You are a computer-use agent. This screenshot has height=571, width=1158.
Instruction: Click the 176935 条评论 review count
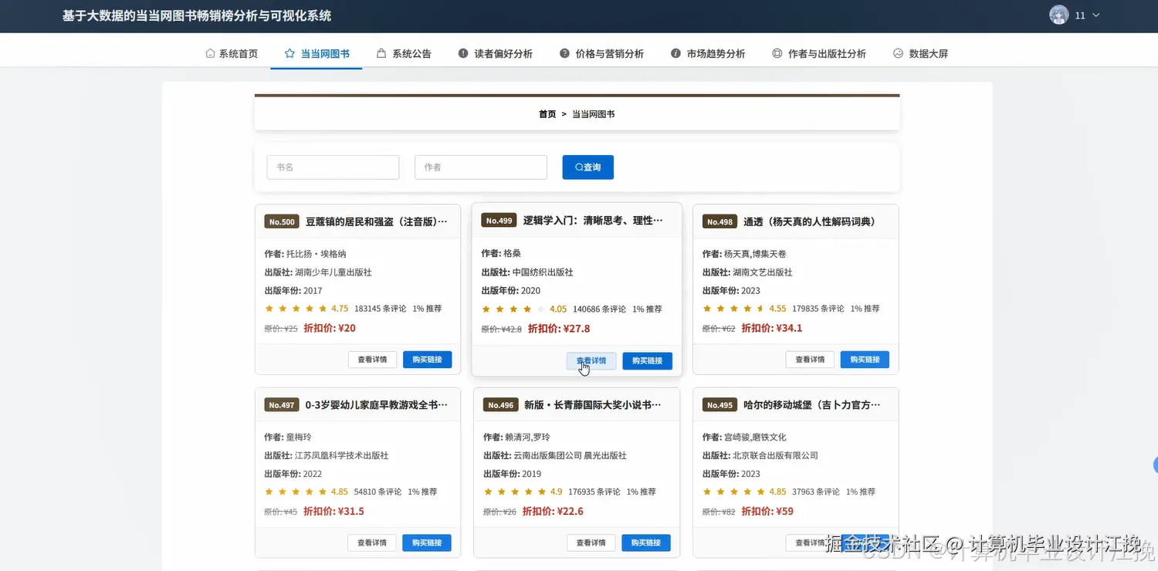(594, 492)
